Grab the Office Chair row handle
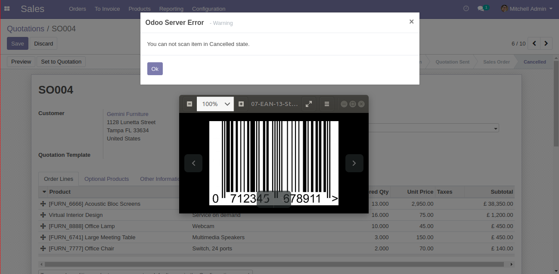This screenshot has width=559, height=274. point(43,249)
